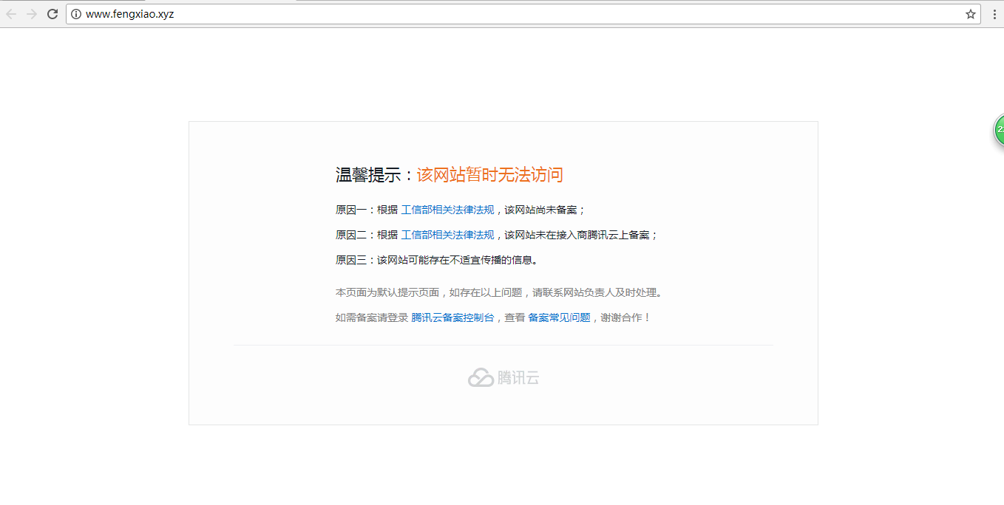Open site info icon in address bar
The image size is (1004, 505).
coord(76,14)
